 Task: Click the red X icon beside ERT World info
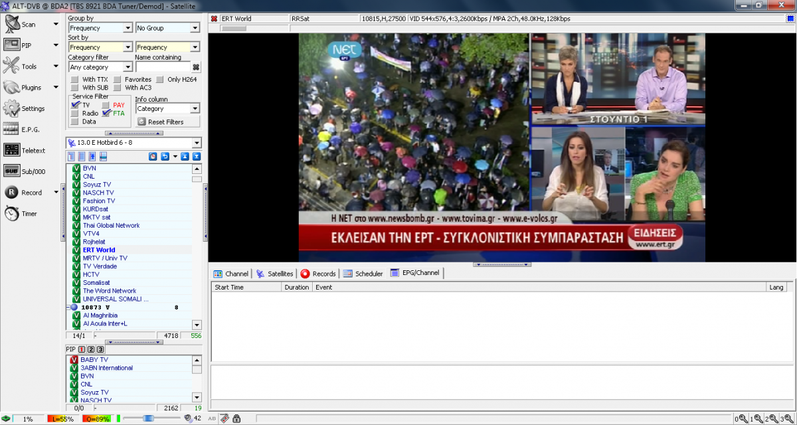[214, 19]
